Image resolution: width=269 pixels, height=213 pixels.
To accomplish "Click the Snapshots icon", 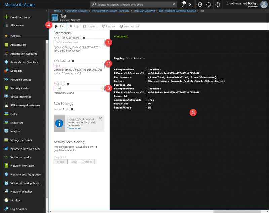I will tap(6, 122).
